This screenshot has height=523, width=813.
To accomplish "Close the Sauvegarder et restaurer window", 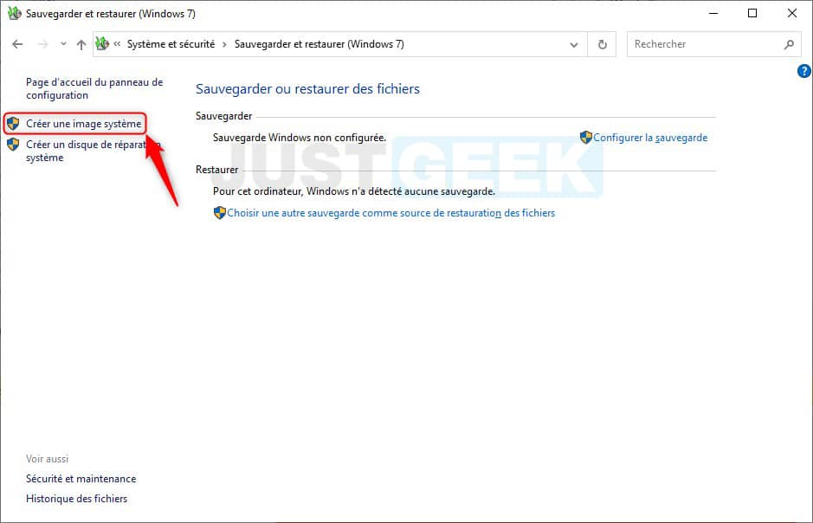I will click(x=792, y=14).
